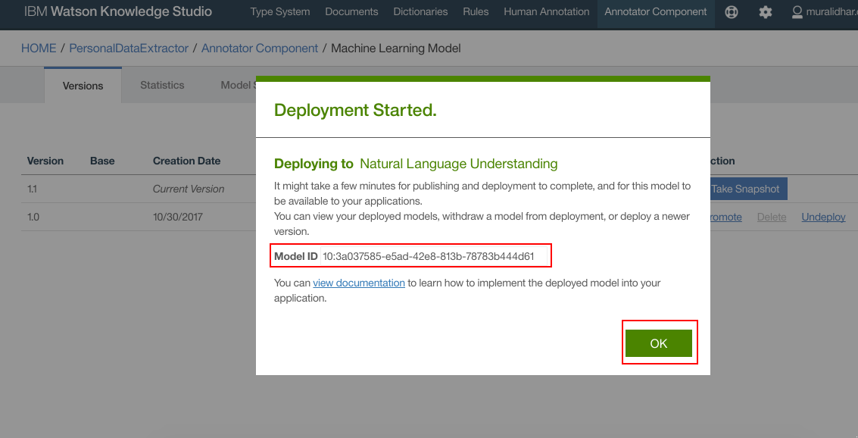
Task: Select the Natural Language Understanding text
Action: click(x=459, y=164)
